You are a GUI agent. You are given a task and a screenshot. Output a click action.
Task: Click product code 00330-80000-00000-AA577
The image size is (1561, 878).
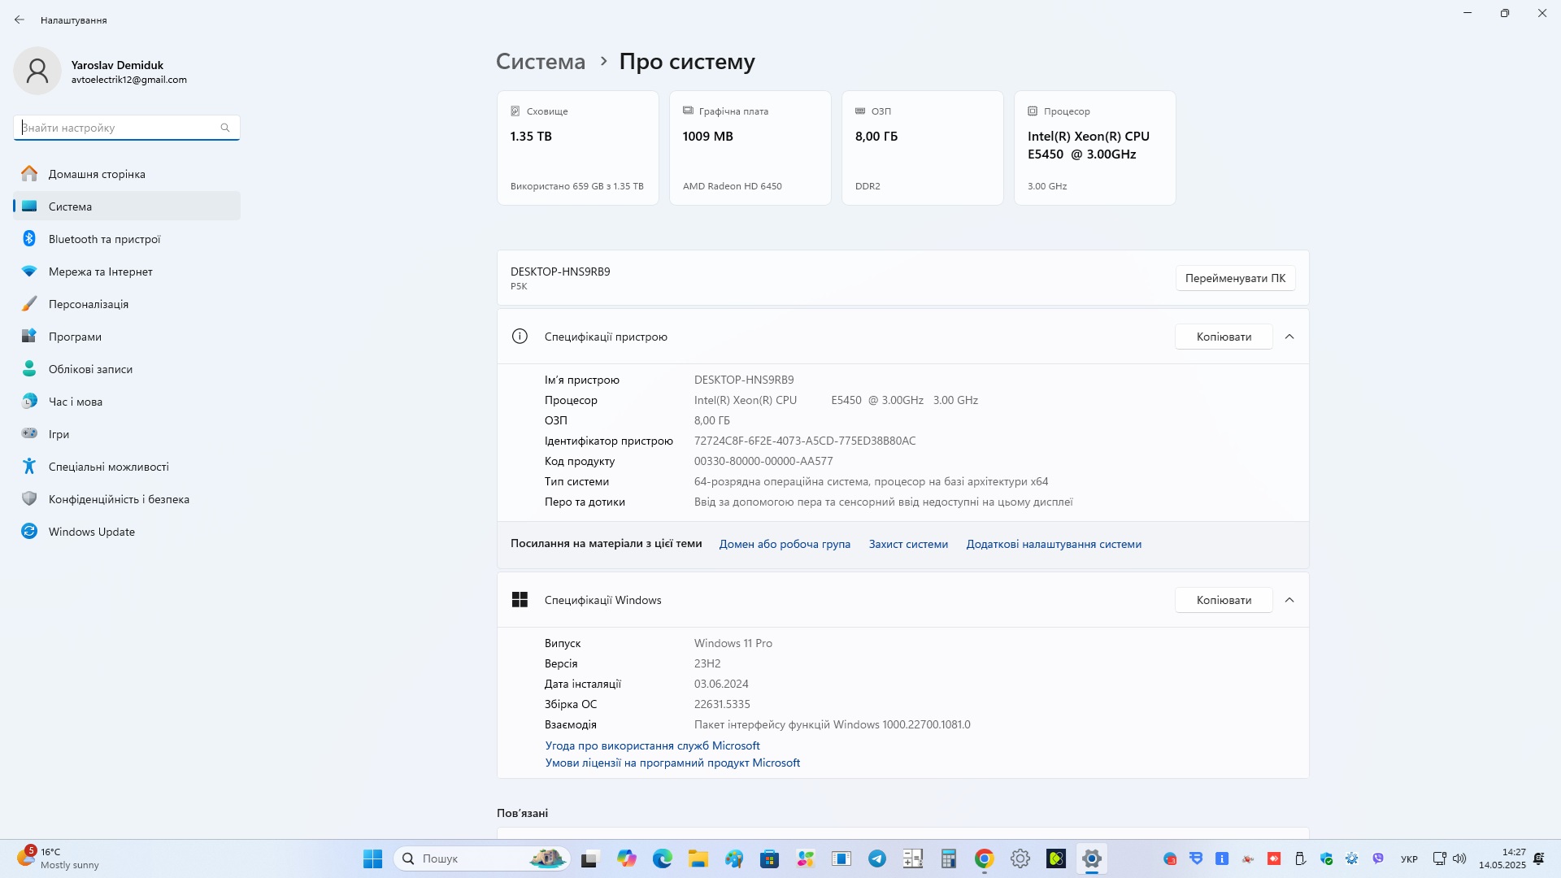(763, 461)
